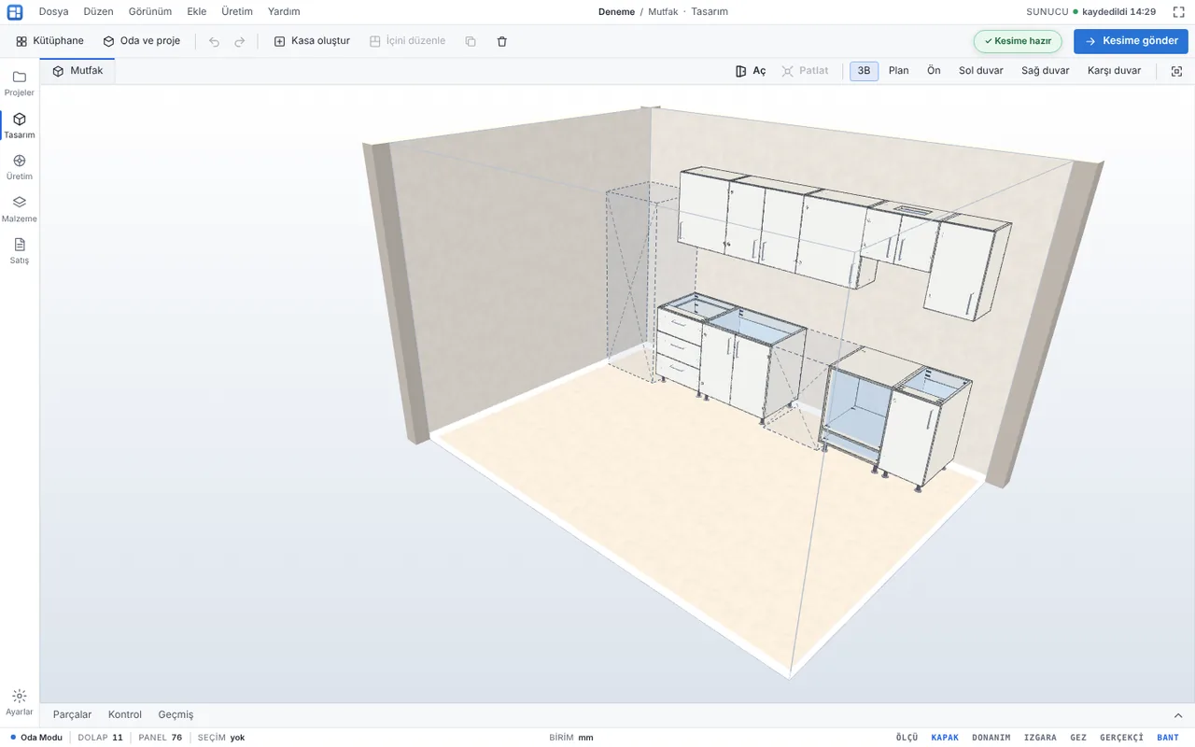Open Ayarlar settings icon
This screenshot has width=1195, height=747.
[x=19, y=702]
